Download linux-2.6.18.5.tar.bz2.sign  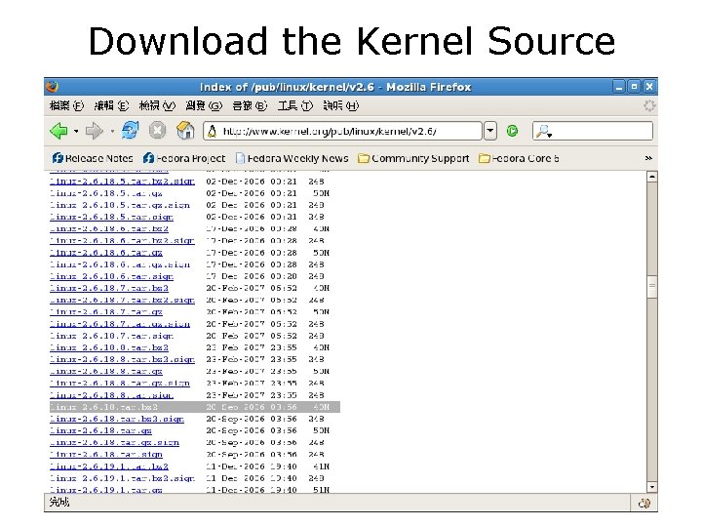click(122, 182)
